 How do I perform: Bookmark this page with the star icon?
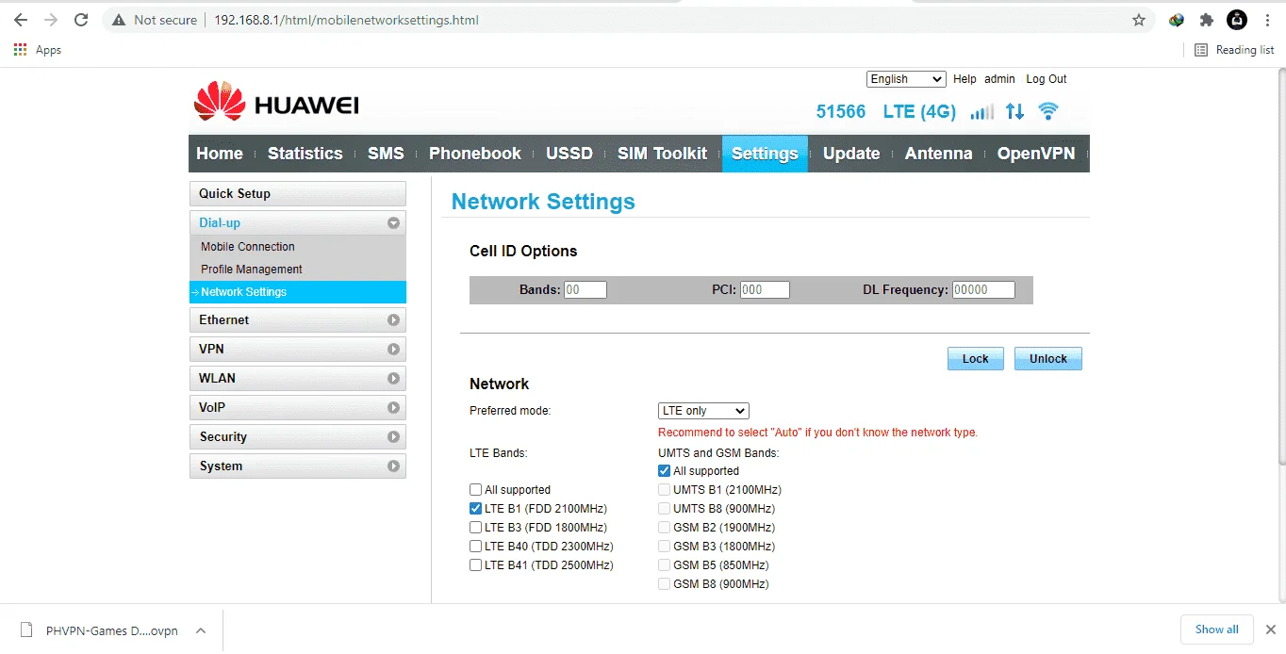point(1139,20)
